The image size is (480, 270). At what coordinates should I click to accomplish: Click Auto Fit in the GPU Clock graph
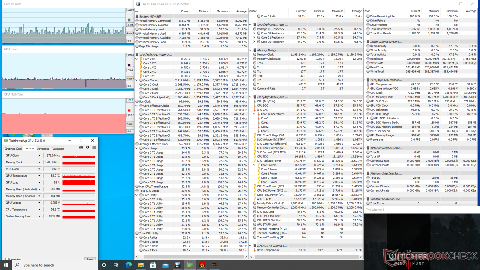click(130, 78)
